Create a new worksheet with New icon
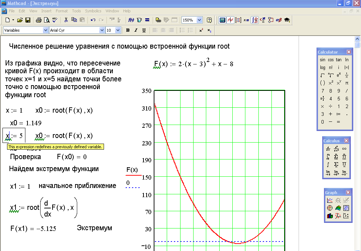The width and height of the screenshot is (361, 251). coord(7,20)
